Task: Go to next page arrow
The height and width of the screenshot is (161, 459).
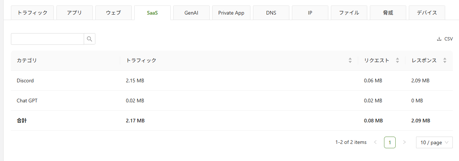Action: point(404,142)
